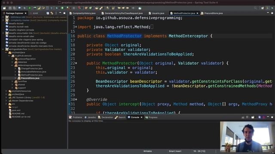The height and width of the screenshot is (154, 275).
Task: Open the Progress view tab
Action: point(151,117)
